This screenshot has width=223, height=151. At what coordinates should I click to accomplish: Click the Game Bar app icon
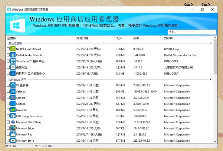(x=13, y=110)
